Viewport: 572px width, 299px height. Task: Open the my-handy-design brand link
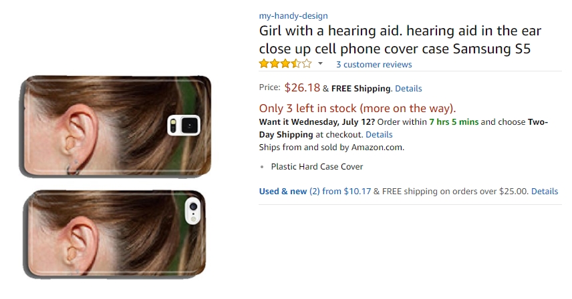coord(293,15)
